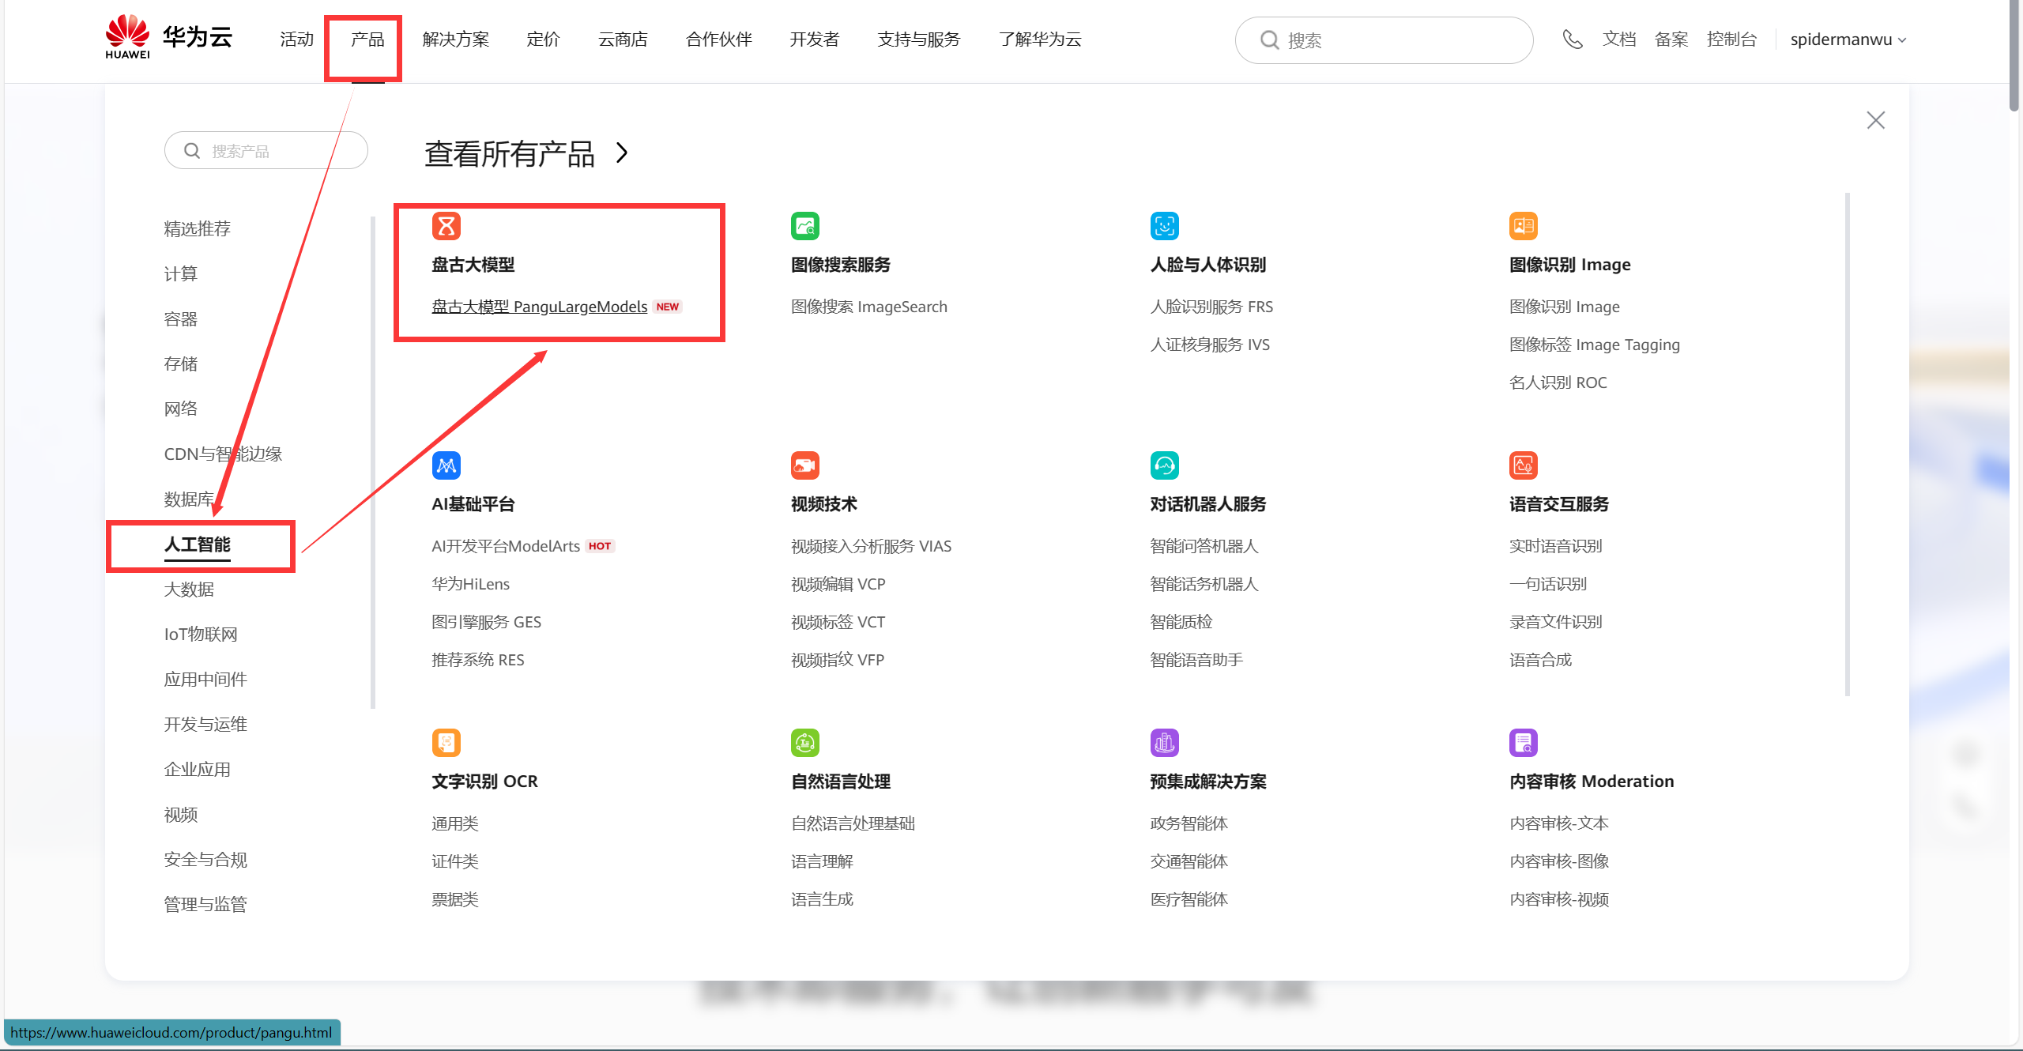2023x1051 pixels.
Task: Click the face and body recognition icon
Action: click(x=1164, y=226)
